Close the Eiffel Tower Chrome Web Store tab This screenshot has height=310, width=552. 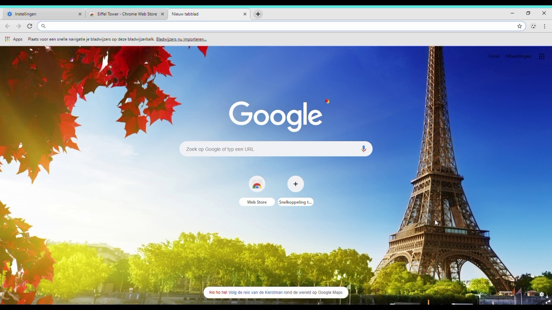(162, 14)
